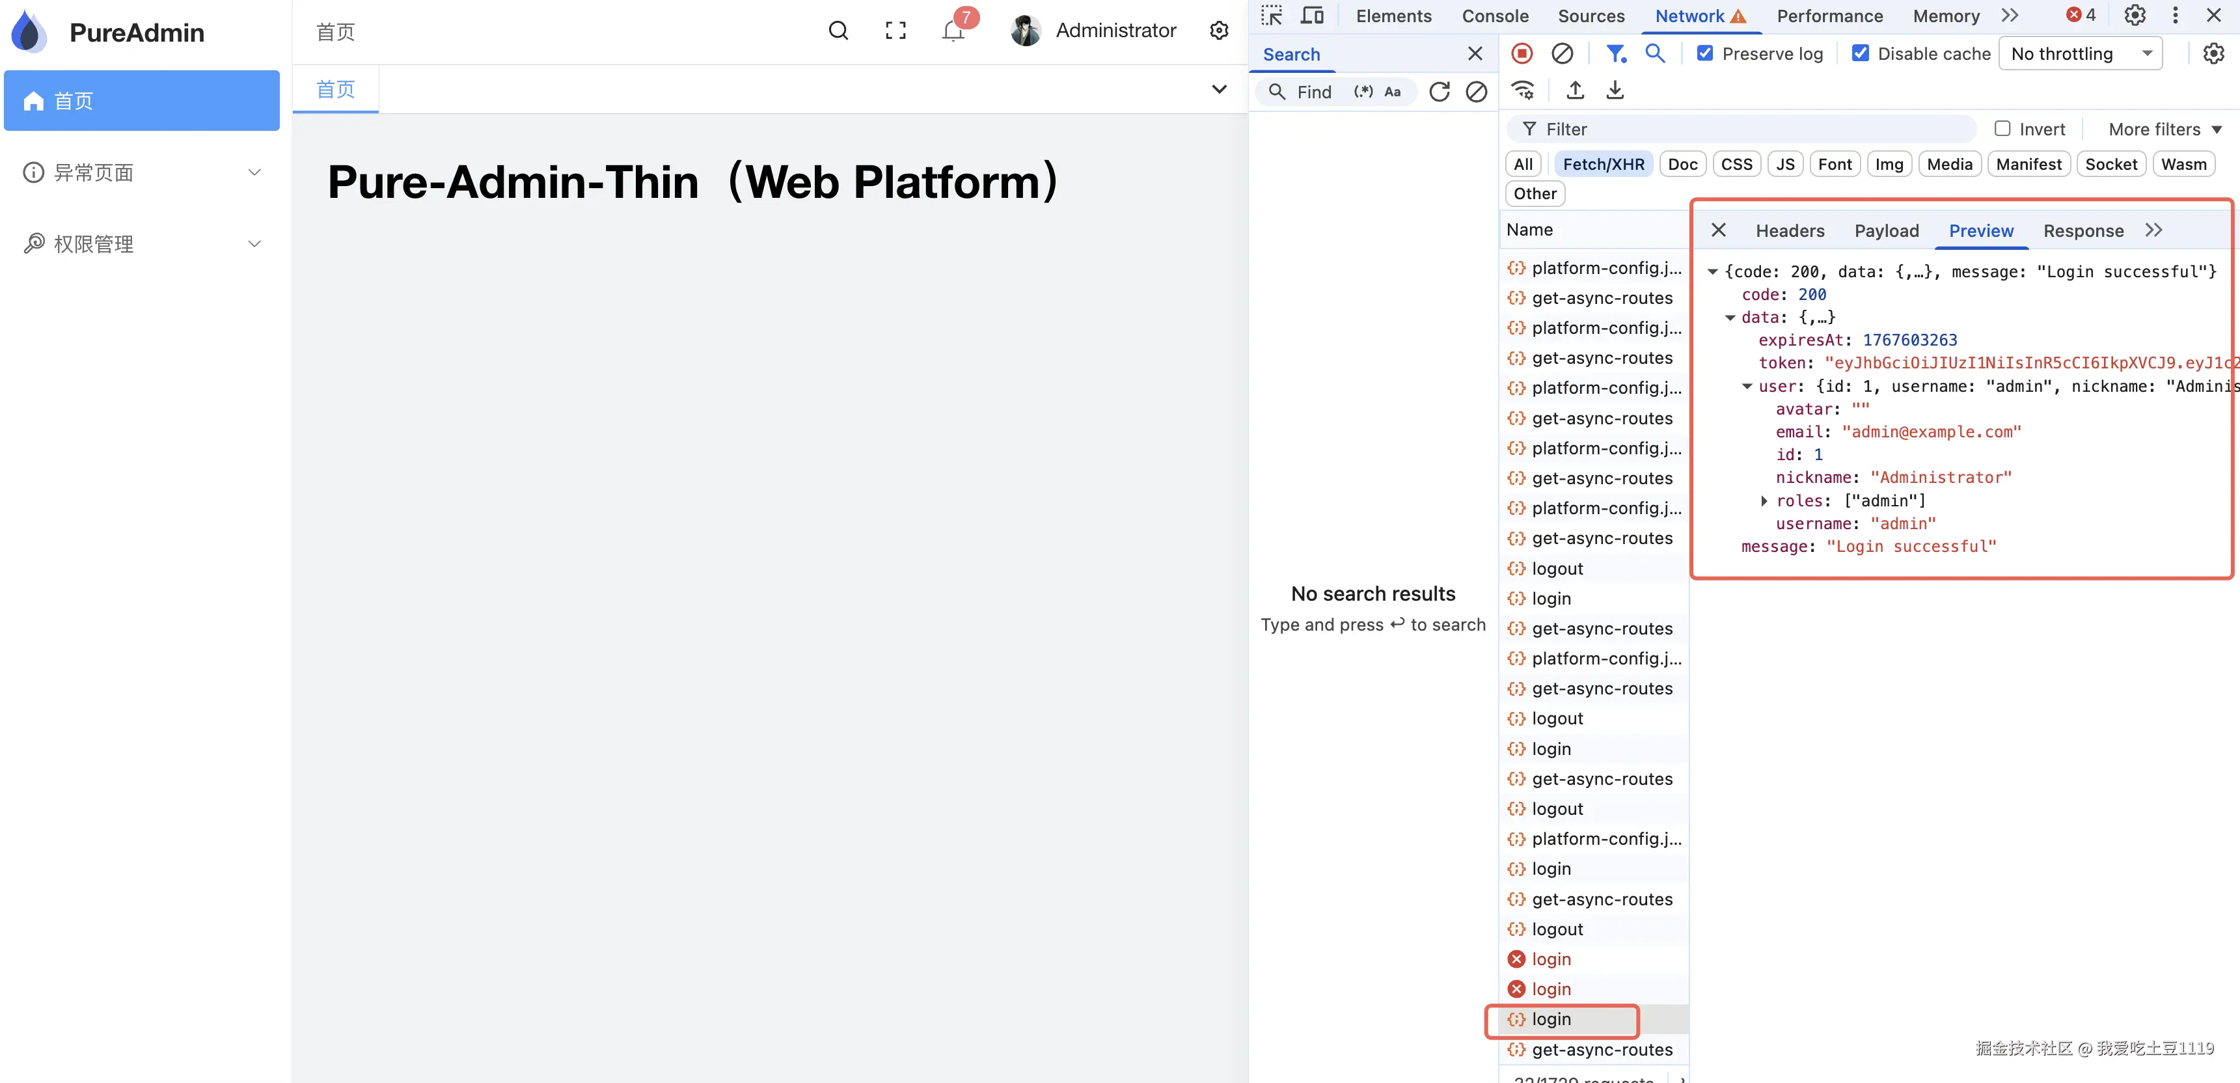Open the header search magnifier
The height and width of the screenshot is (1083, 2240).
pyautogui.click(x=838, y=31)
